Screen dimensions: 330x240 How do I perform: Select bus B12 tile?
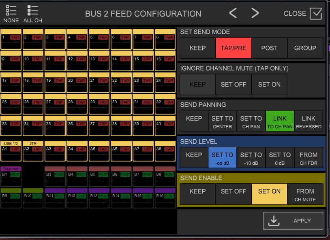click(x=77, y=198)
